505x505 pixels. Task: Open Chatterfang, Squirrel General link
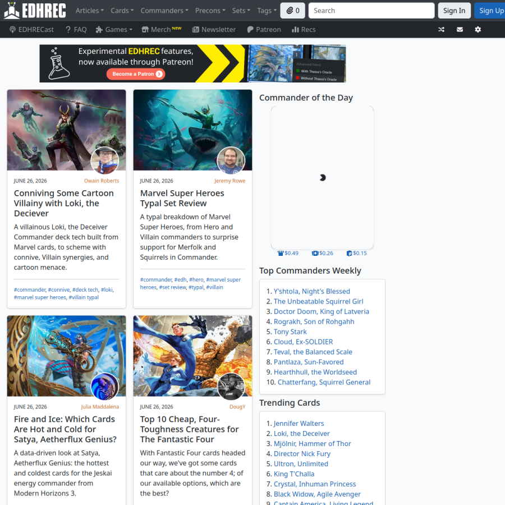pos(324,382)
